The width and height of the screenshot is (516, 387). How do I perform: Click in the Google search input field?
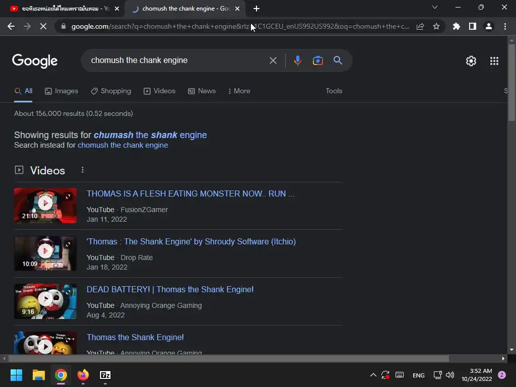(x=178, y=60)
